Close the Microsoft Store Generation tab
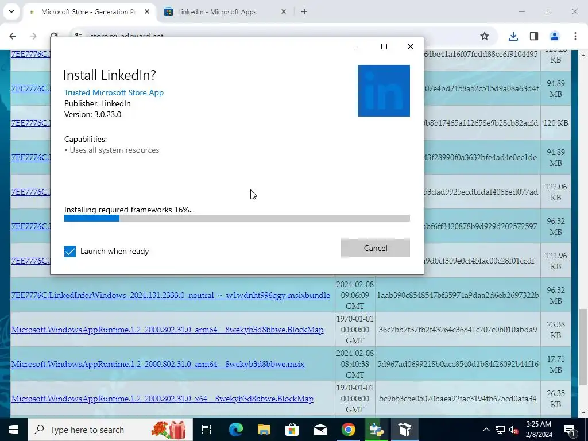 [147, 12]
